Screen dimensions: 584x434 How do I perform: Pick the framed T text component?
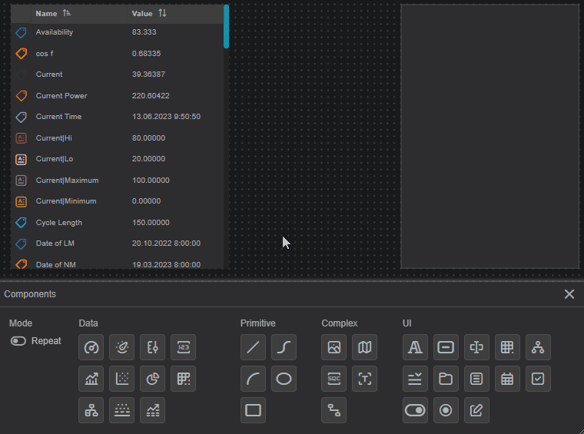pyautogui.click(x=365, y=379)
